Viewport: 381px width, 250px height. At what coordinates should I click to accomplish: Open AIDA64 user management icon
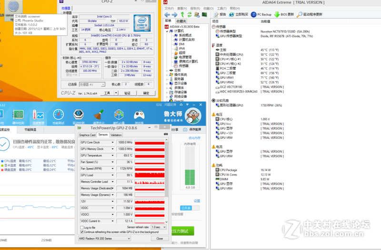pyautogui.click(x=197, y=15)
